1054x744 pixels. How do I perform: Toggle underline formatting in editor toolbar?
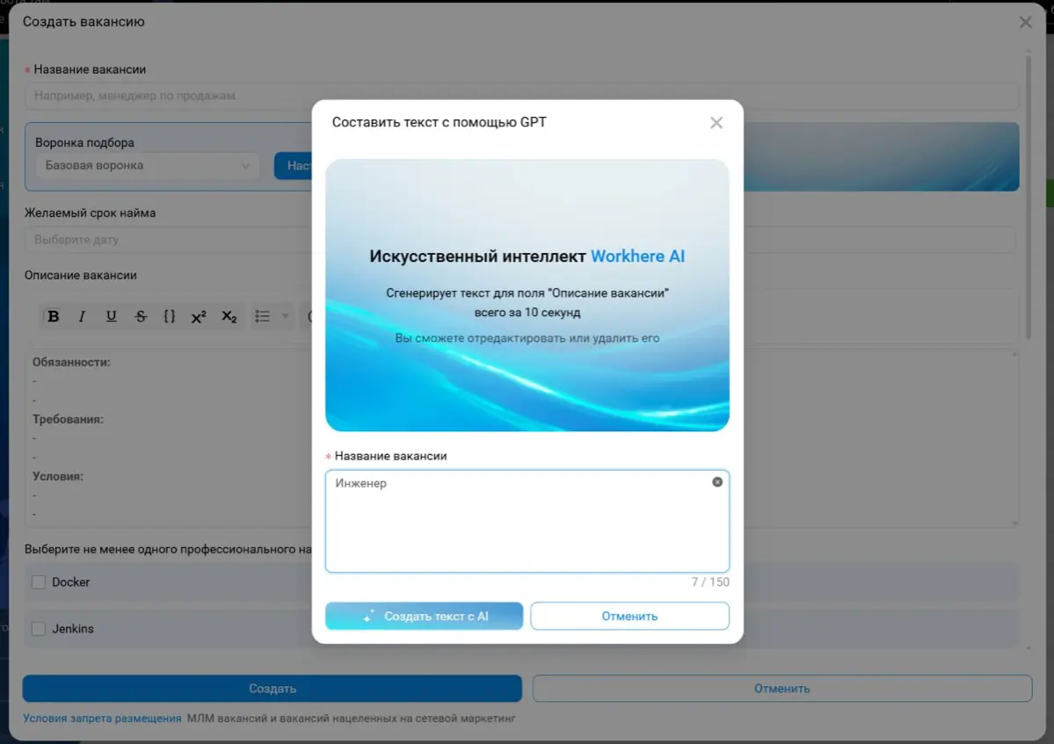pyautogui.click(x=111, y=316)
